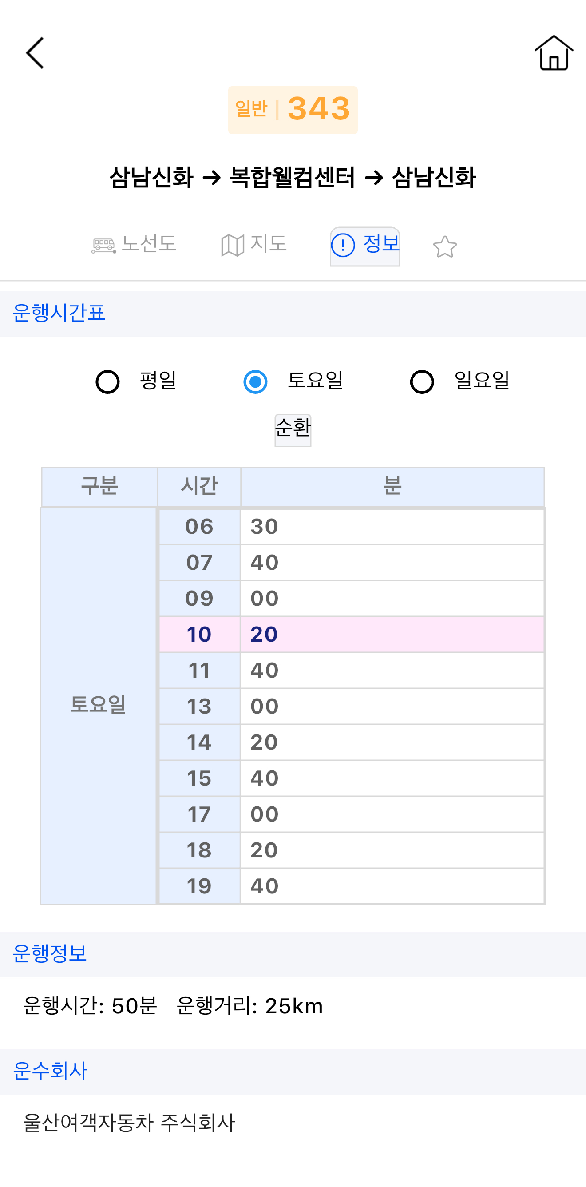Click the map icon beside 지도
Viewport: 586px width, 1187px height.
coord(232,245)
